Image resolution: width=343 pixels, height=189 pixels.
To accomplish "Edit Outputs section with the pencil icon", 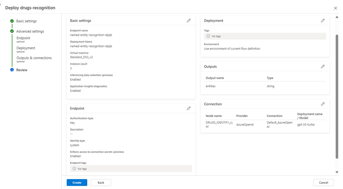I will click(323, 67).
